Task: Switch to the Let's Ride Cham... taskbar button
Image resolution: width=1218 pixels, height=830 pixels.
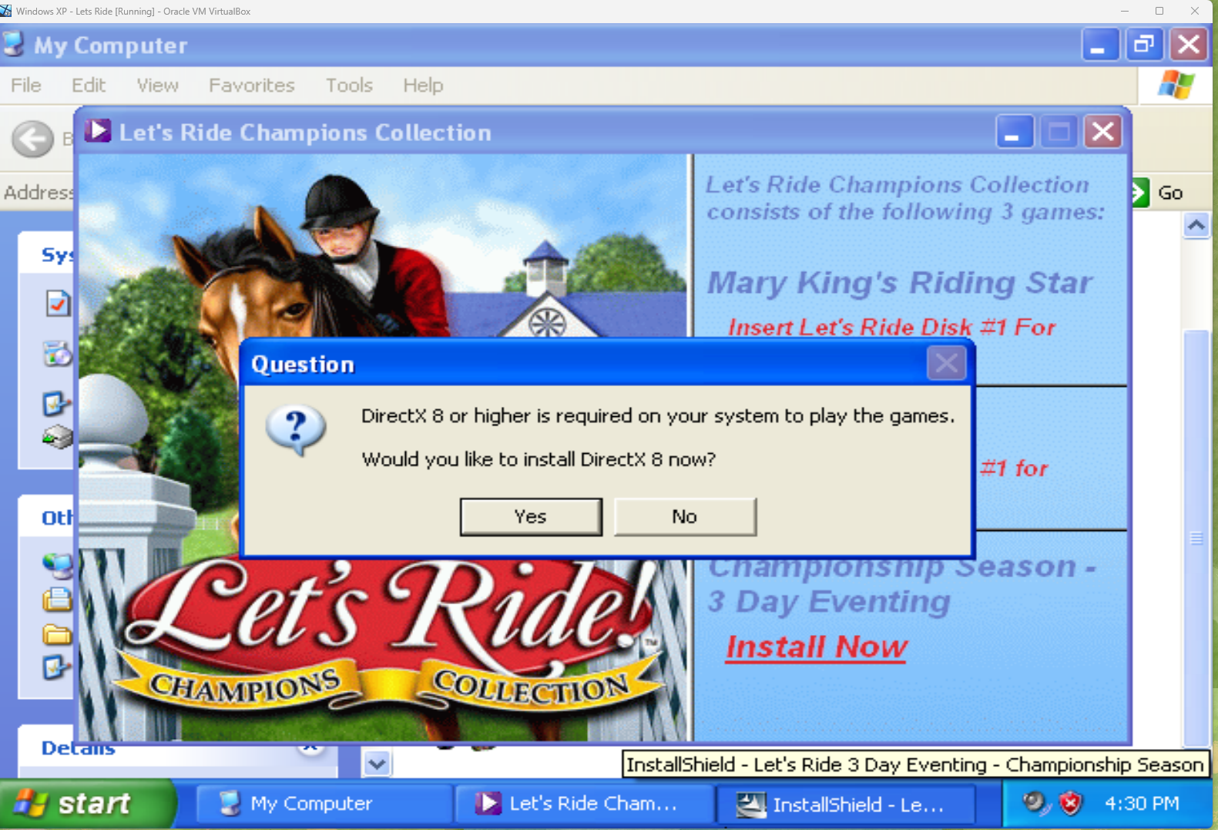Action: [x=583, y=804]
